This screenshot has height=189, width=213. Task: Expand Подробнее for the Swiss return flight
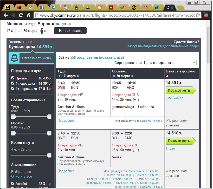point(66,171)
